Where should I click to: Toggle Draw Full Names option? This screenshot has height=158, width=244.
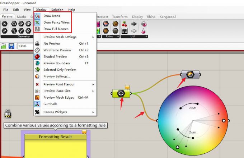(56, 29)
